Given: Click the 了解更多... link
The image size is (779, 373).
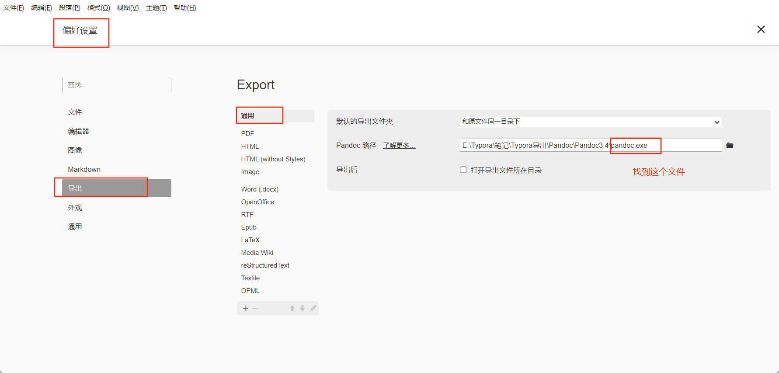Looking at the screenshot, I should coord(399,145).
